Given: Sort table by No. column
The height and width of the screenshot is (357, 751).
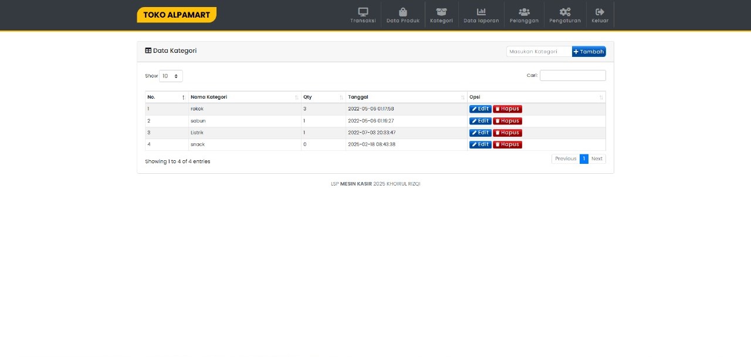Looking at the screenshot, I should click(167, 97).
